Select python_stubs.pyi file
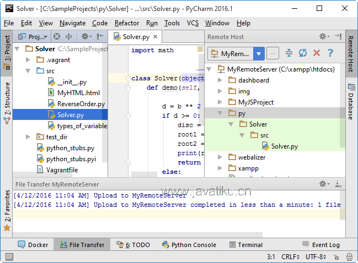 pos(66,159)
